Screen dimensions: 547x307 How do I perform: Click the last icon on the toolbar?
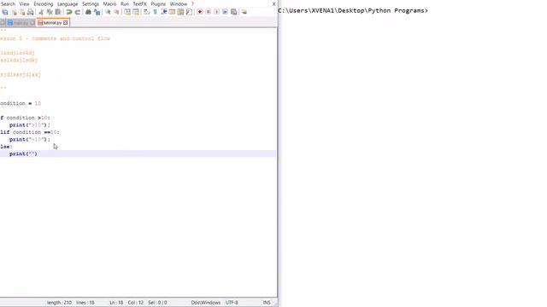click(244, 12)
